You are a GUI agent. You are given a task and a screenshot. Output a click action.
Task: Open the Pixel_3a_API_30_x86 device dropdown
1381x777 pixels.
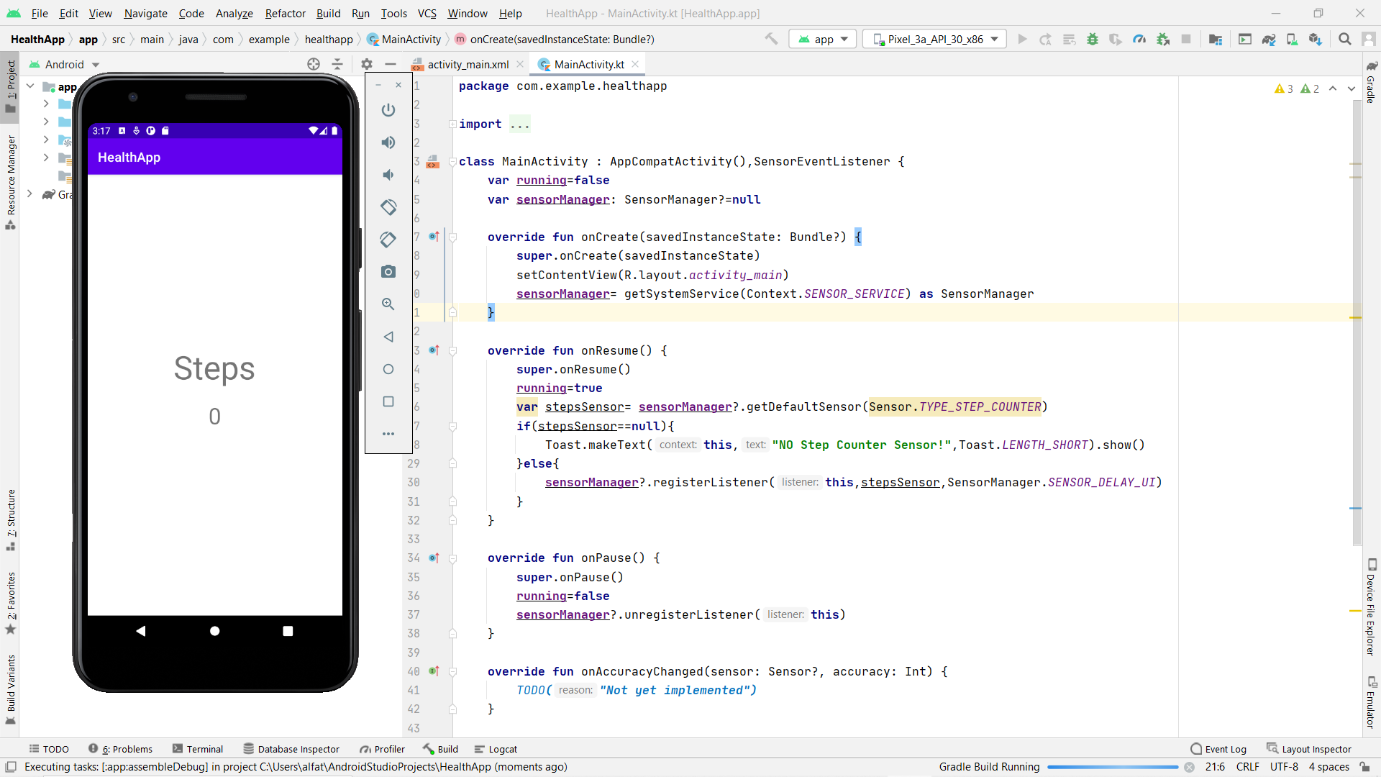[x=935, y=40]
